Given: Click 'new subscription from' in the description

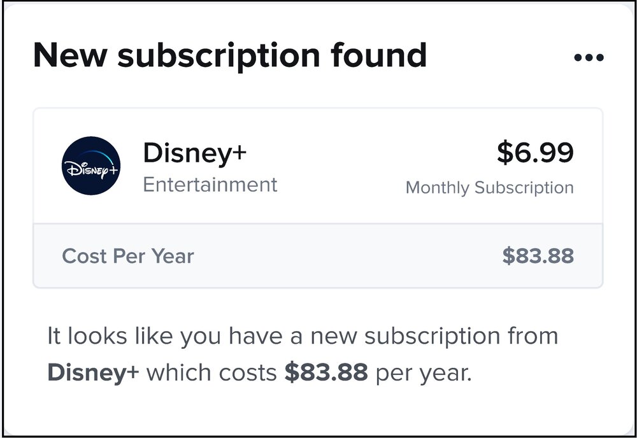Looking at the screenshot, I should (x=434, y=337).
